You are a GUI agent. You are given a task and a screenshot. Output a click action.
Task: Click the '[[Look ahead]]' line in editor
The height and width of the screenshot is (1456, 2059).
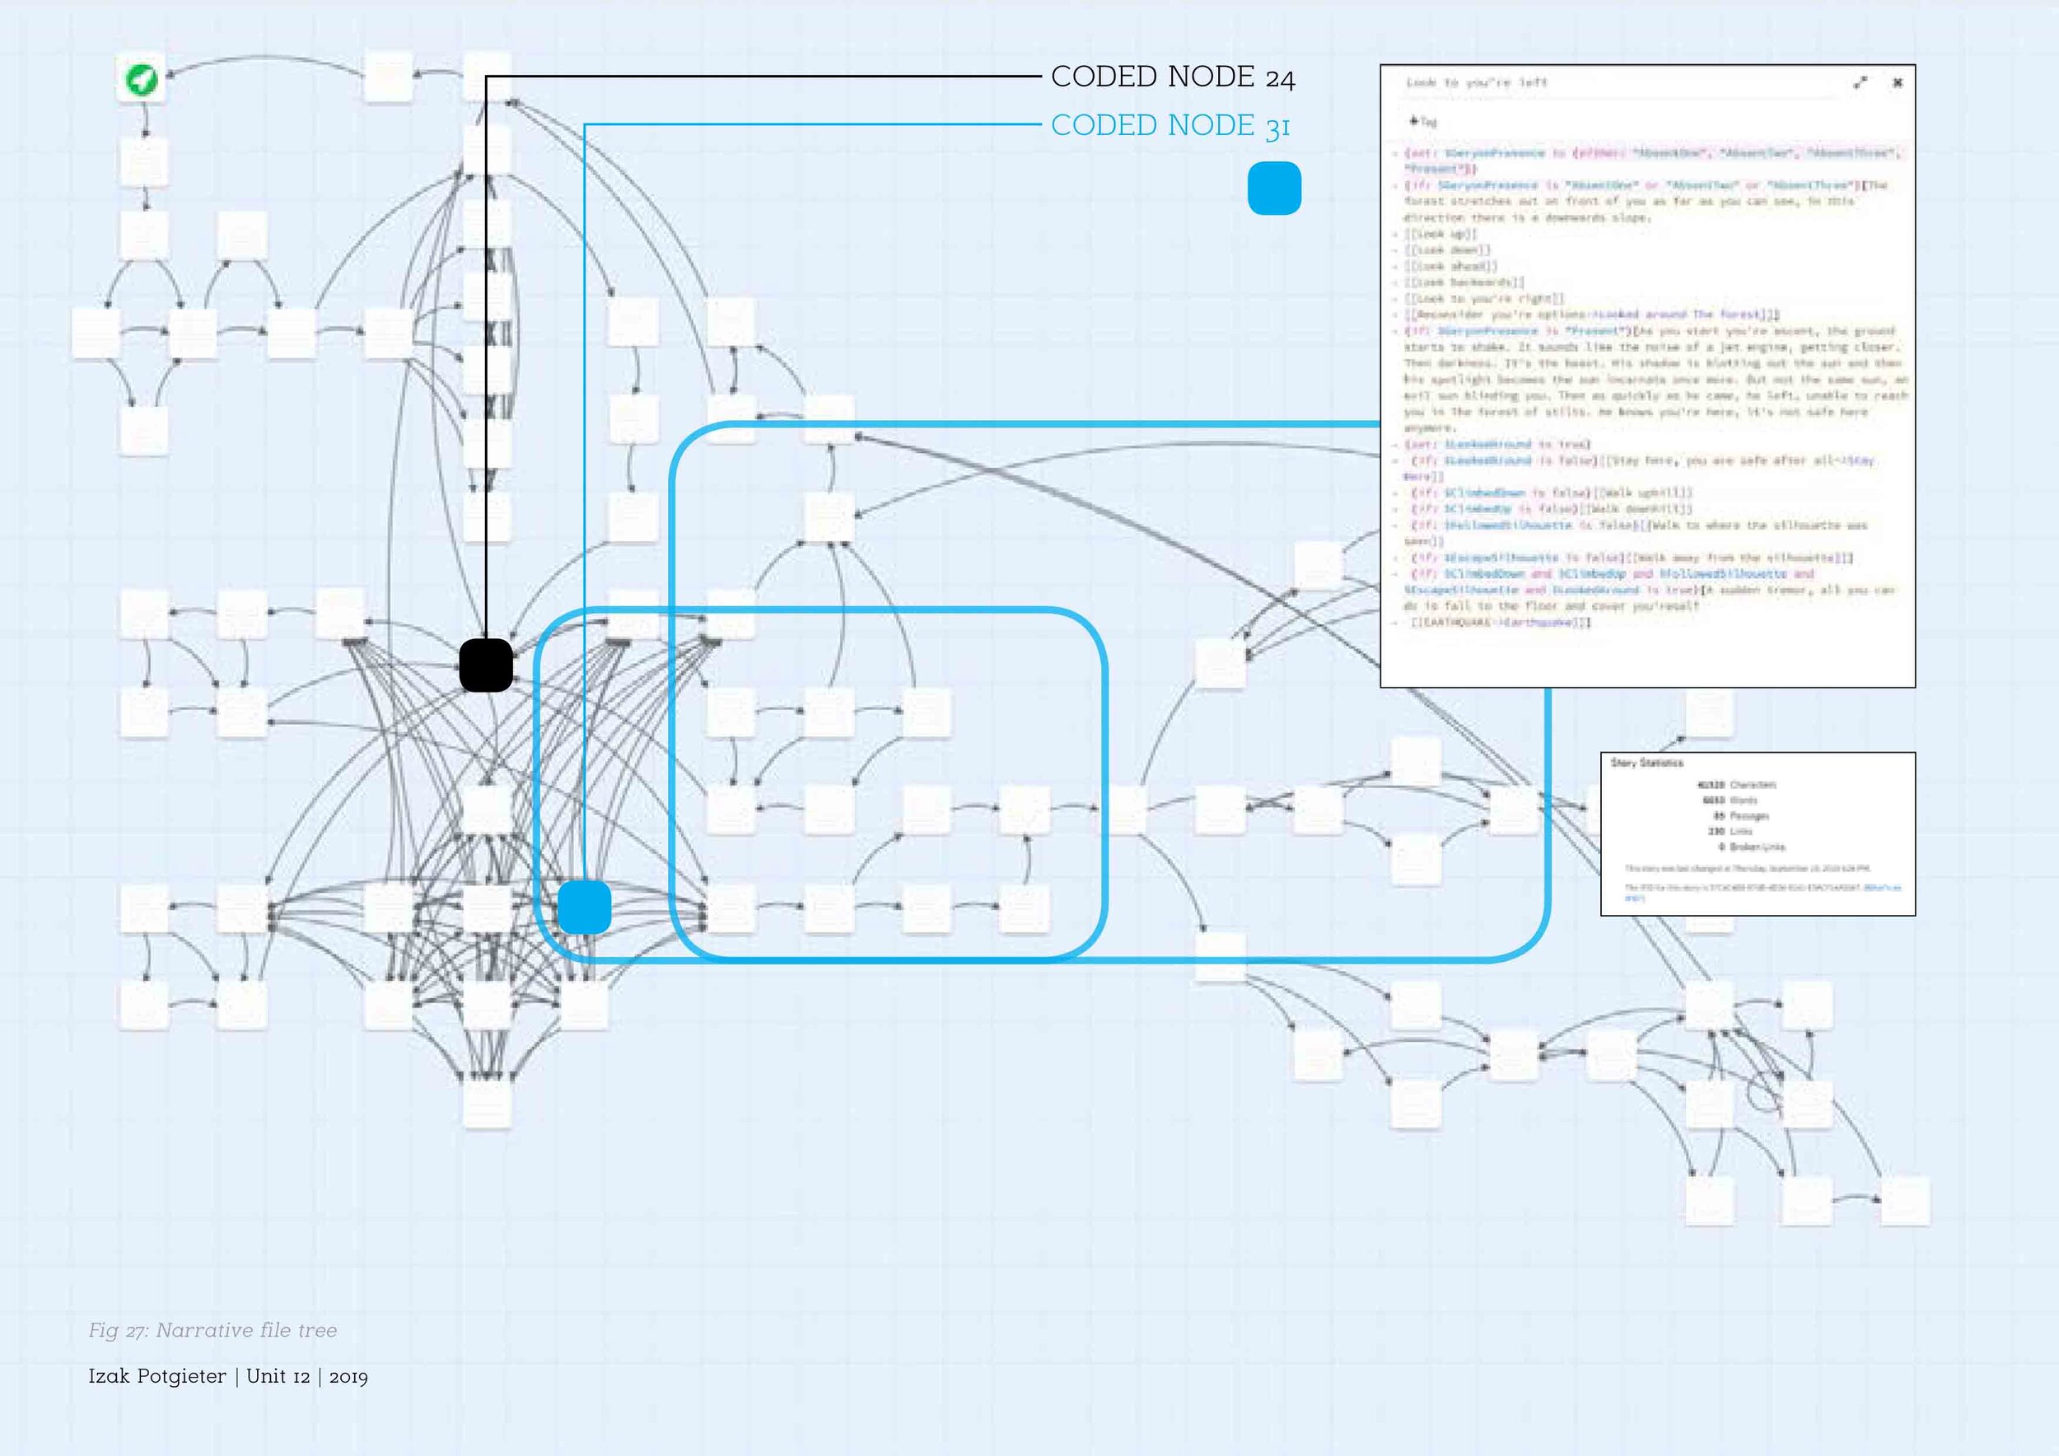(1451, 266)
